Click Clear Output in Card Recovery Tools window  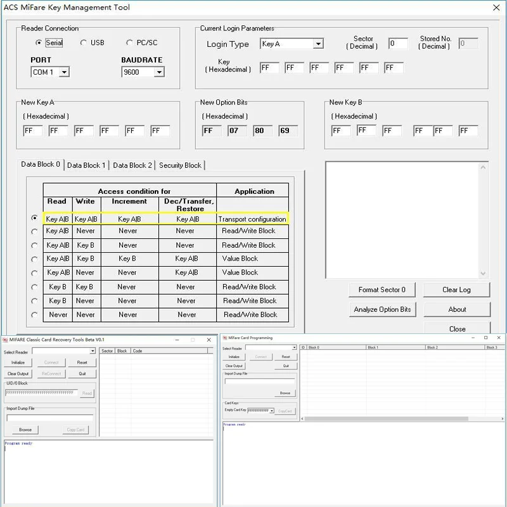[18, 374]
